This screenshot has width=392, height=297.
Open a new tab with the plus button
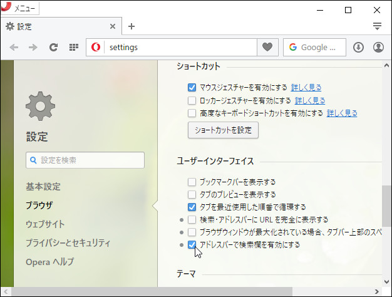pos(132,26)
